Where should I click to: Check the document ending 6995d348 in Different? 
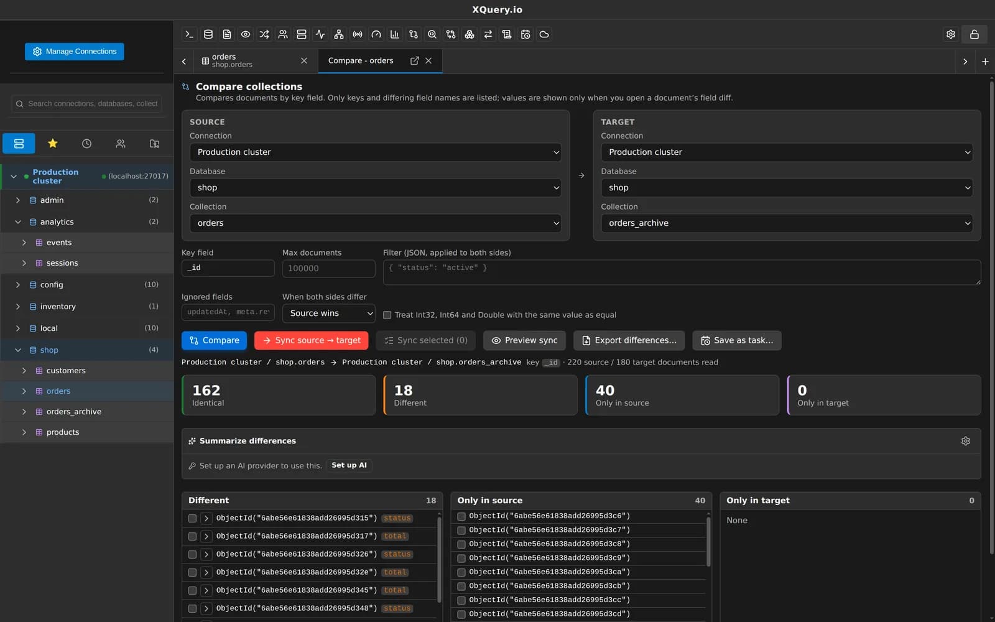point(192,608)
